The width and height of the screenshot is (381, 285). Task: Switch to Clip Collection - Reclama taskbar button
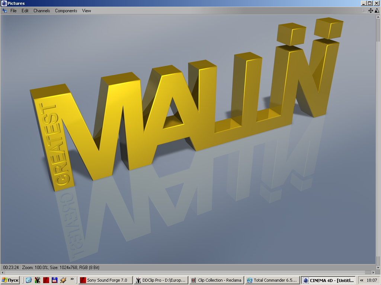point(217,280)
